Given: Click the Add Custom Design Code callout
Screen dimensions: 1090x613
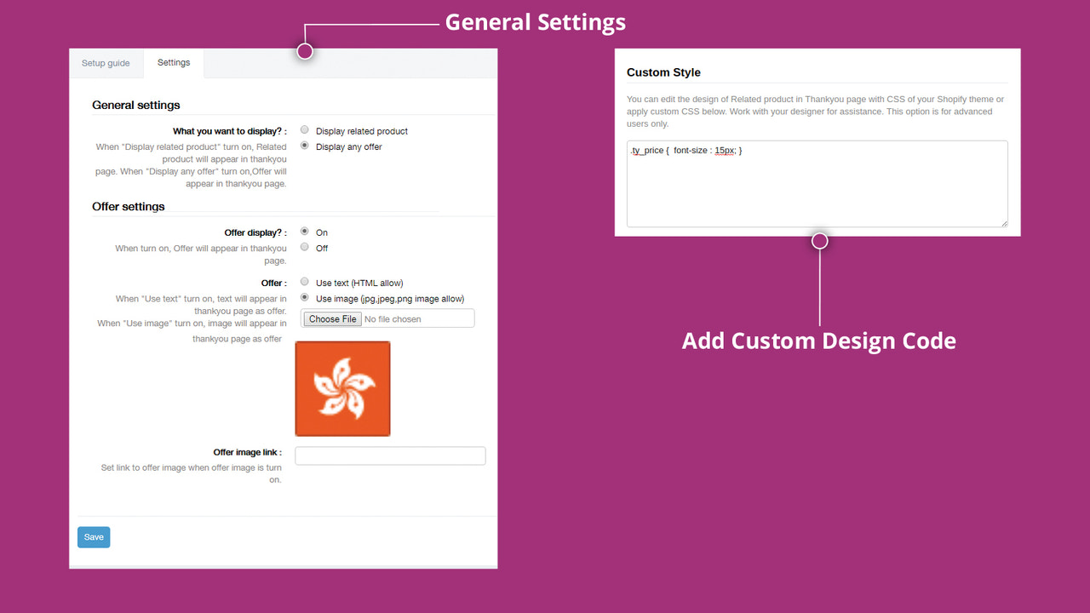Looking at the screenshot, I should click(818, 341).
